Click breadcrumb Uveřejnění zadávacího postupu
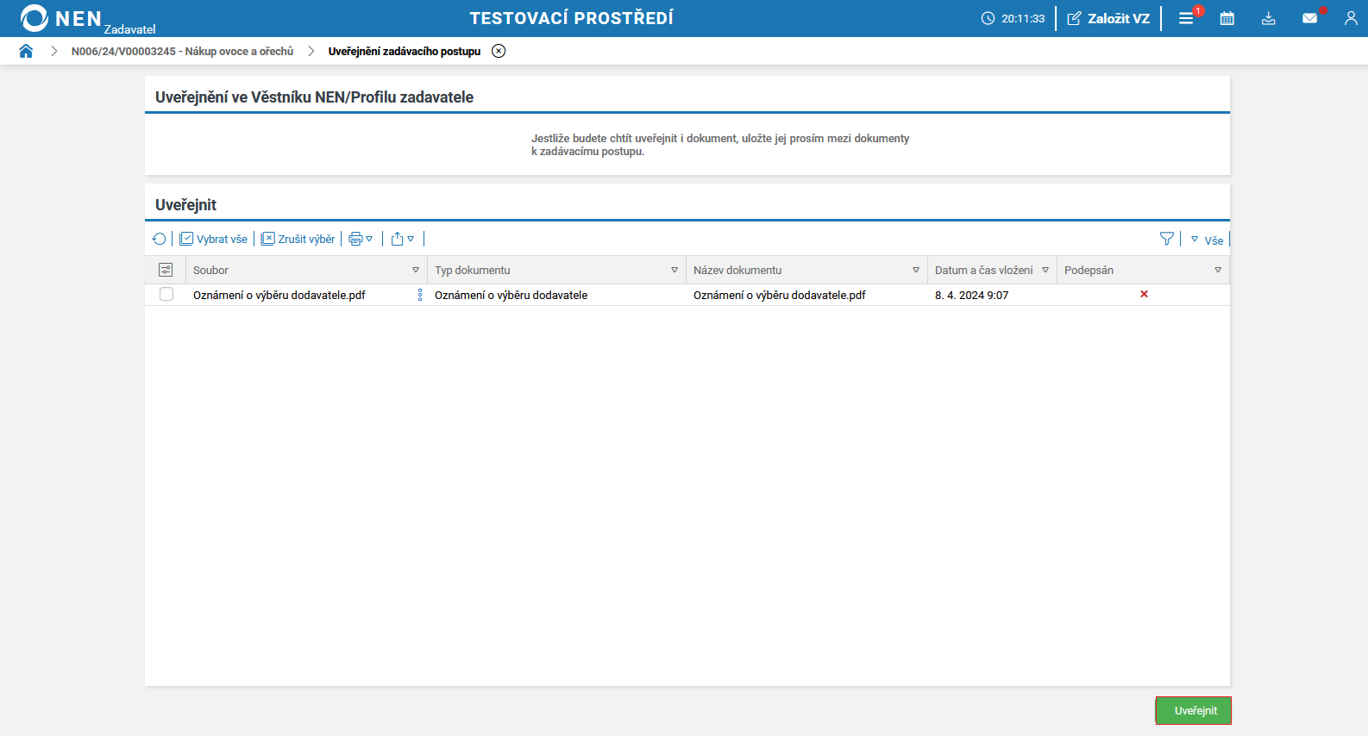This screenshot has width=1368, height=736. pos(405,51)
